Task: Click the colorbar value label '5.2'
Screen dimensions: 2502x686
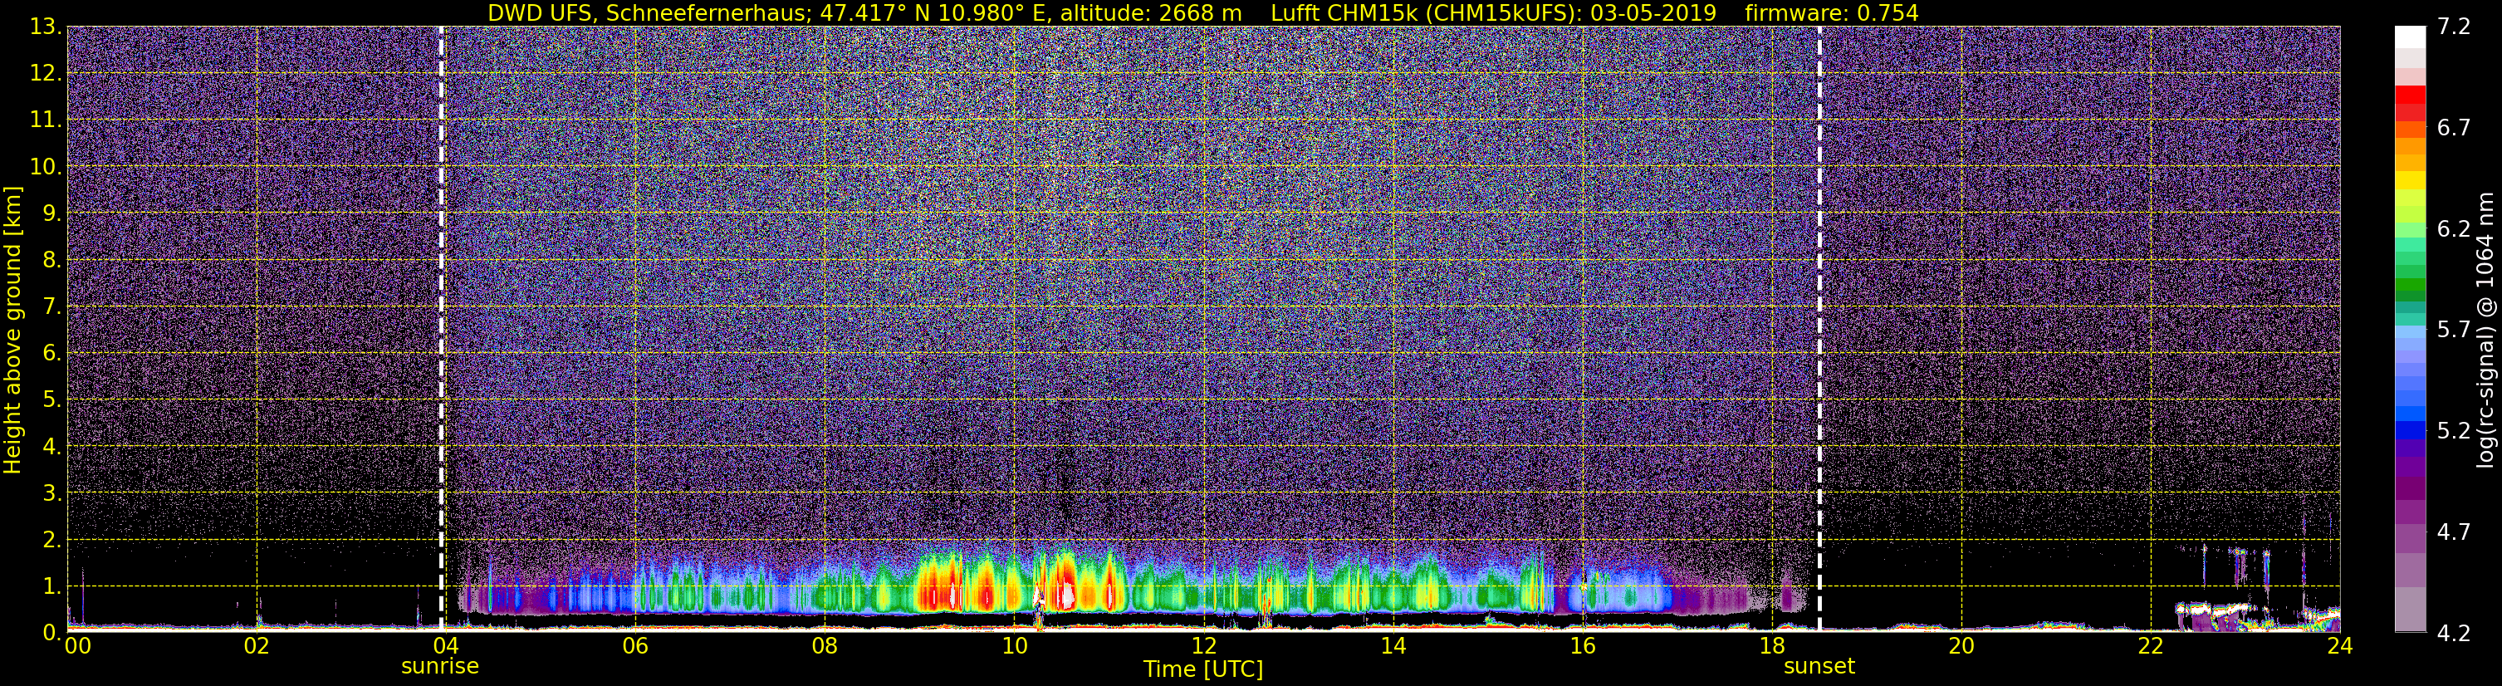Action: coord(2454,431)
